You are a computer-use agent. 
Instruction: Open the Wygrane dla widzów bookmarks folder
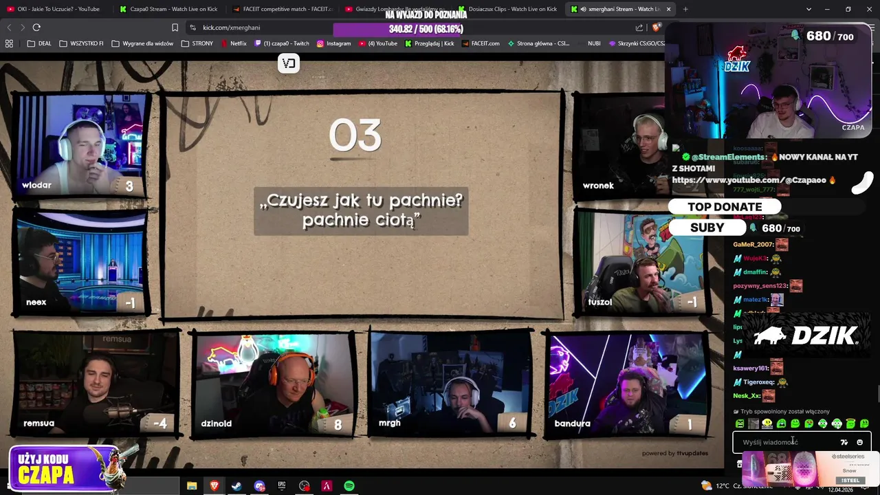(x=142, y=43)
